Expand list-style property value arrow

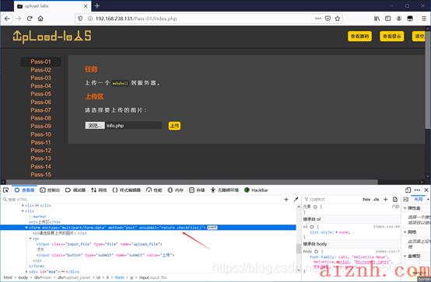coord(337,232)
